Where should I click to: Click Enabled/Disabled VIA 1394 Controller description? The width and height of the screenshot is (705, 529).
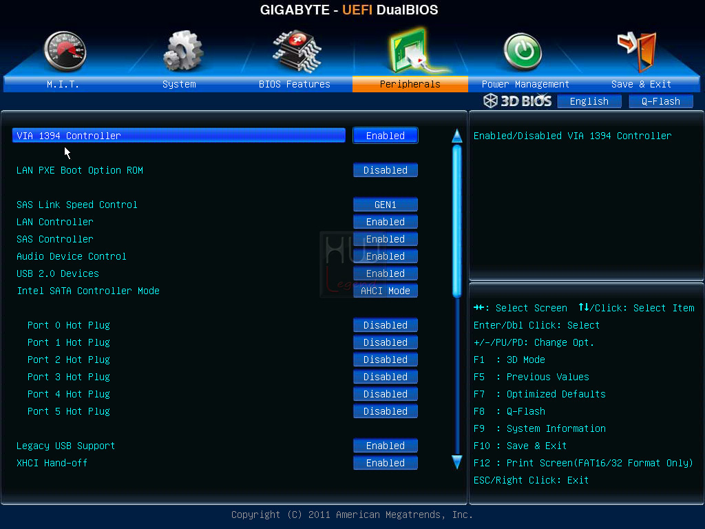[x=572, y=136]
